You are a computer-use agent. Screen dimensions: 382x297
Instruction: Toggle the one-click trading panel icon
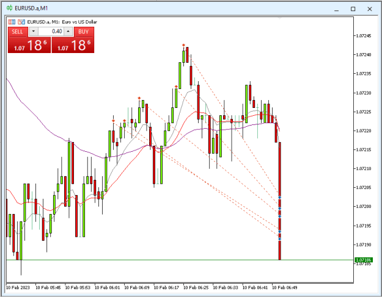(x=12, y=22)
